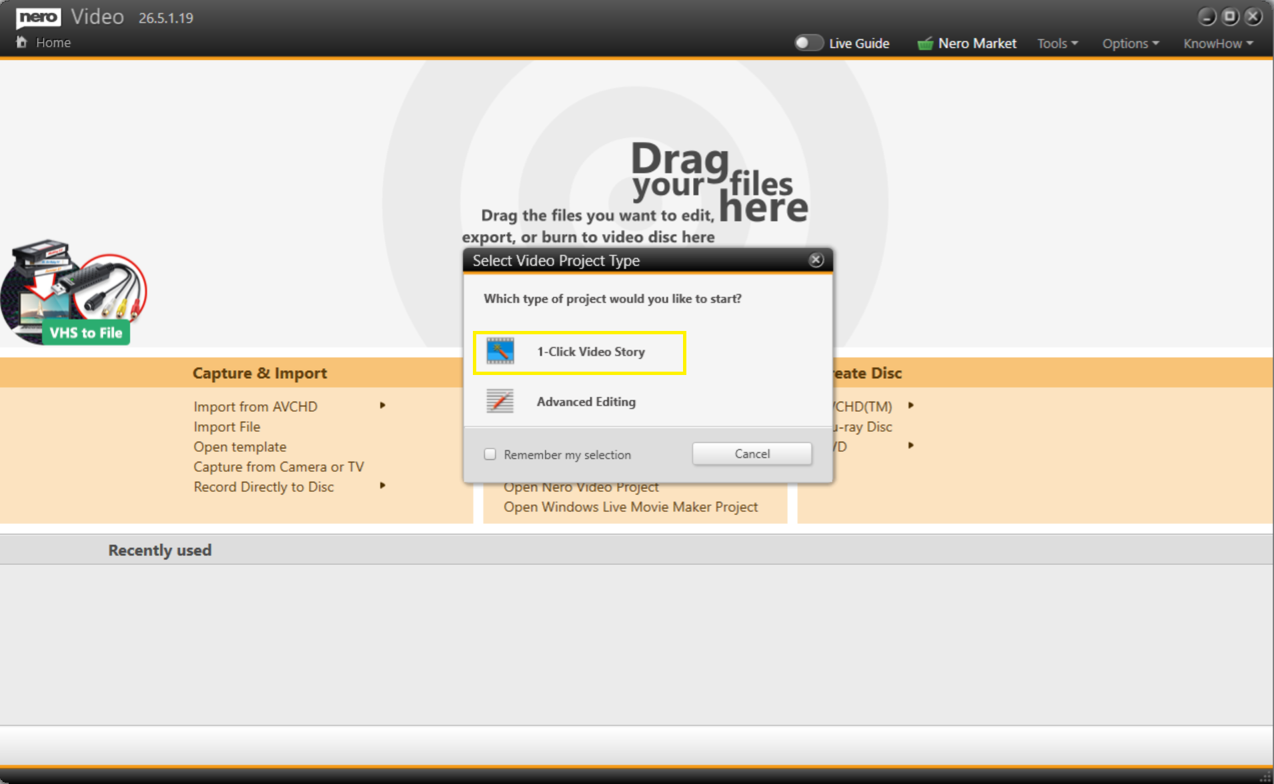
Task: Check Remember my selection checkbox
Action: click(x=490, y=454)
